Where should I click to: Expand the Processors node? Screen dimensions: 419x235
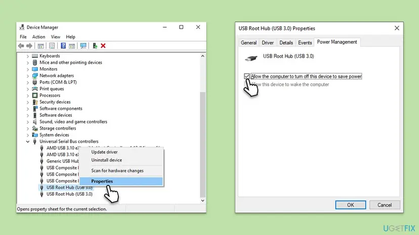(27, 95)
